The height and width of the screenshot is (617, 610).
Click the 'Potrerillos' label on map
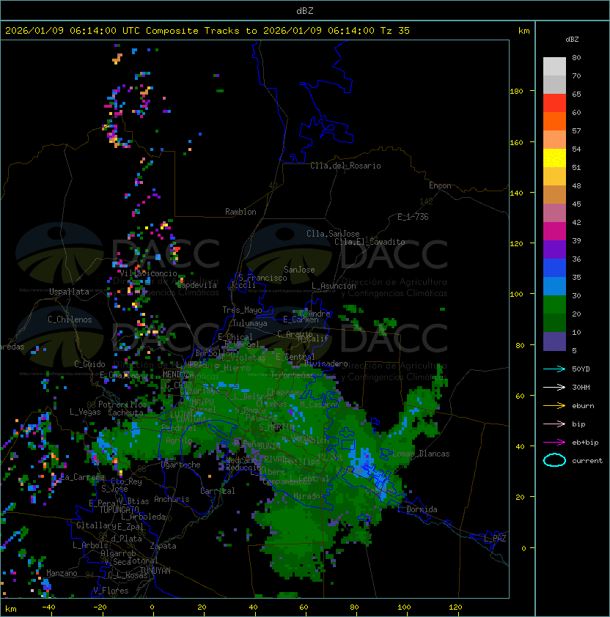[122, 404]
